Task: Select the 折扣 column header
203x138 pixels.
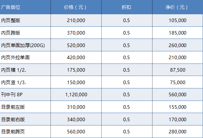Action: 127,7
